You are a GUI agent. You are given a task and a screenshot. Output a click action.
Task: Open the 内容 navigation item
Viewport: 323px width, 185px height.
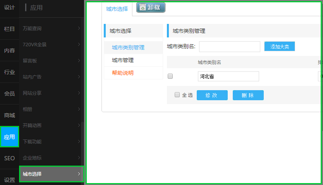click(x=10, y=50)
